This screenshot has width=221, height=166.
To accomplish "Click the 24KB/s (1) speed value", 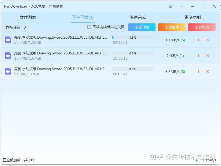I will 175,56.
